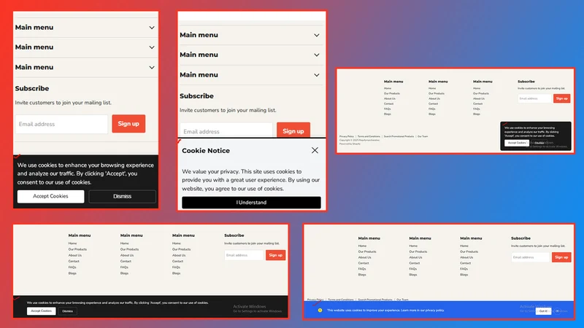Focus the Email address field above the blue cookie bar
Viewport: 584px width, 328px height.
531,257
